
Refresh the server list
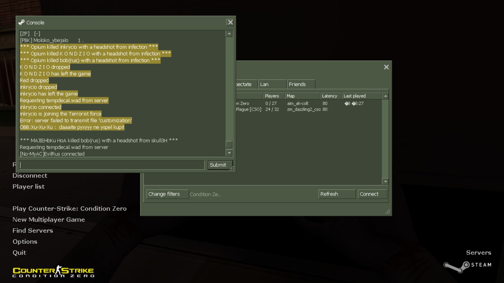pos(336,194)
